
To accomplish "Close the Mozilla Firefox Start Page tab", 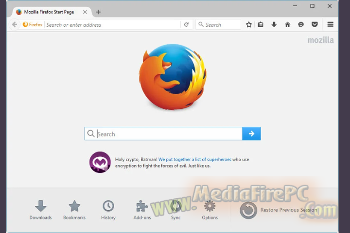I will (x=85, y=12).
